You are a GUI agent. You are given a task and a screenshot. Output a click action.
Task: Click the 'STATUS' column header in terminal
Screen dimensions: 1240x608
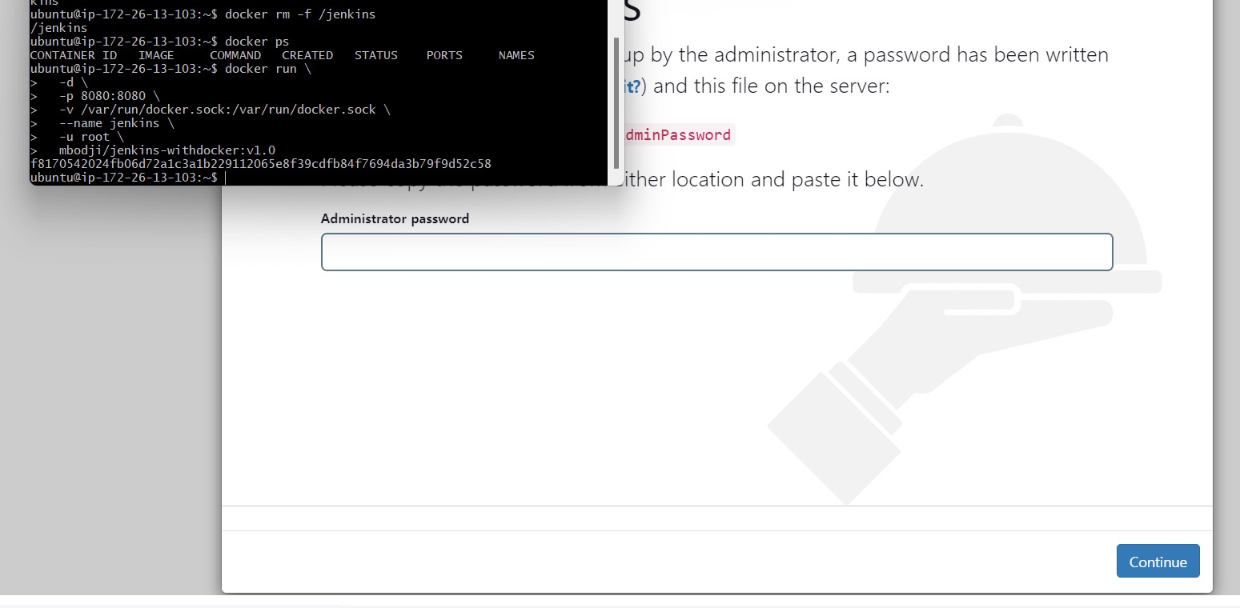coord(376,55)
